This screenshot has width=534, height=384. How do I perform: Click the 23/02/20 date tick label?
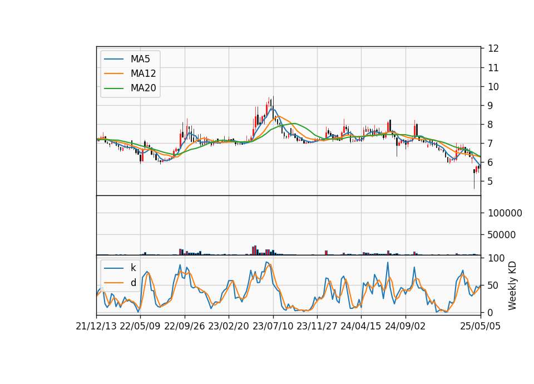pyautogui.click(x=229, y=326)
